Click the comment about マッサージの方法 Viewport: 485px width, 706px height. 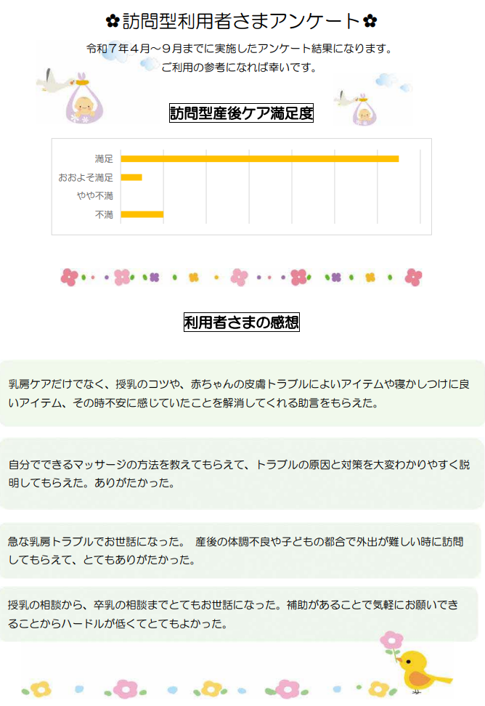click(x=241, y=473)
